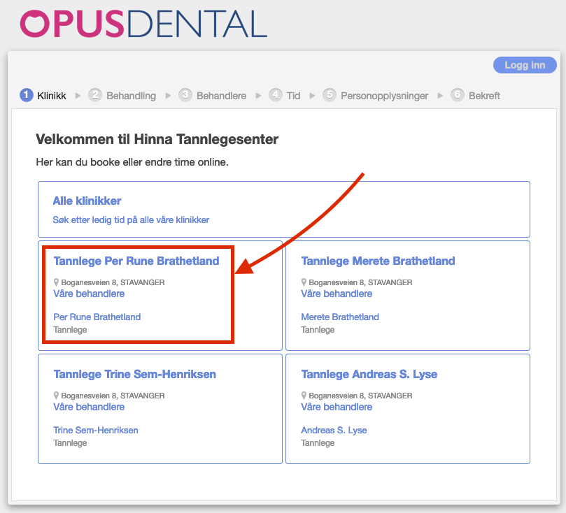Click practitioner name Andreas S. Lyse
The image size is (566, 513).
(x=334, y=430)
